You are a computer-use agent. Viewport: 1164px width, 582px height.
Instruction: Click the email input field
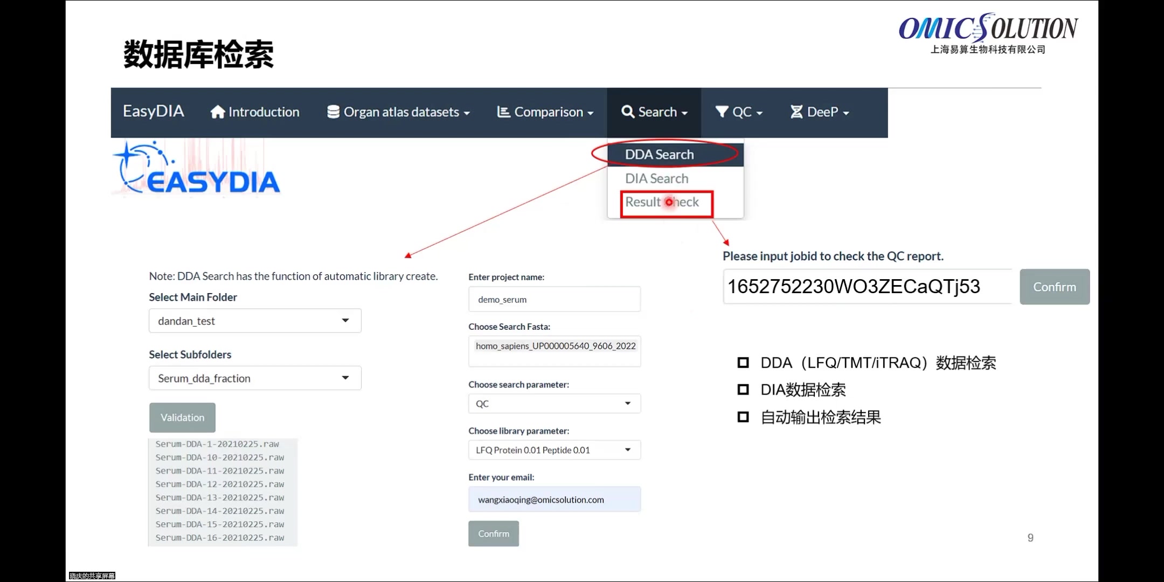[x=555, y=500]
